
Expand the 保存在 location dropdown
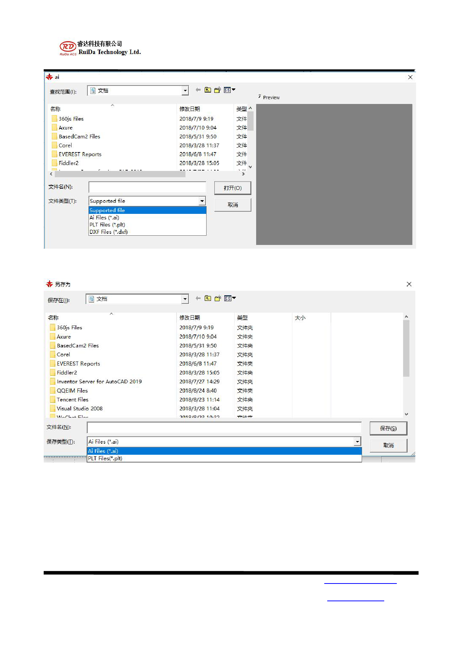[185, 299]
